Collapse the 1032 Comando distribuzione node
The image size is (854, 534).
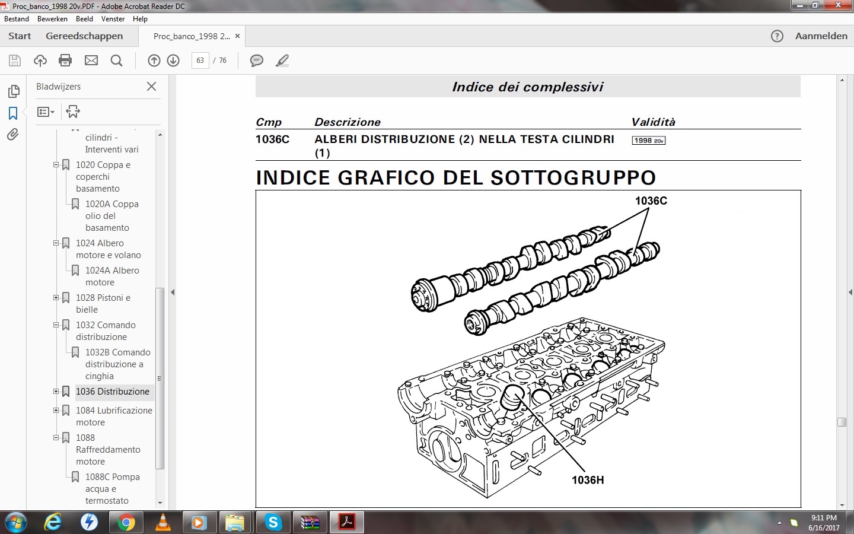(x=56, y=325)
